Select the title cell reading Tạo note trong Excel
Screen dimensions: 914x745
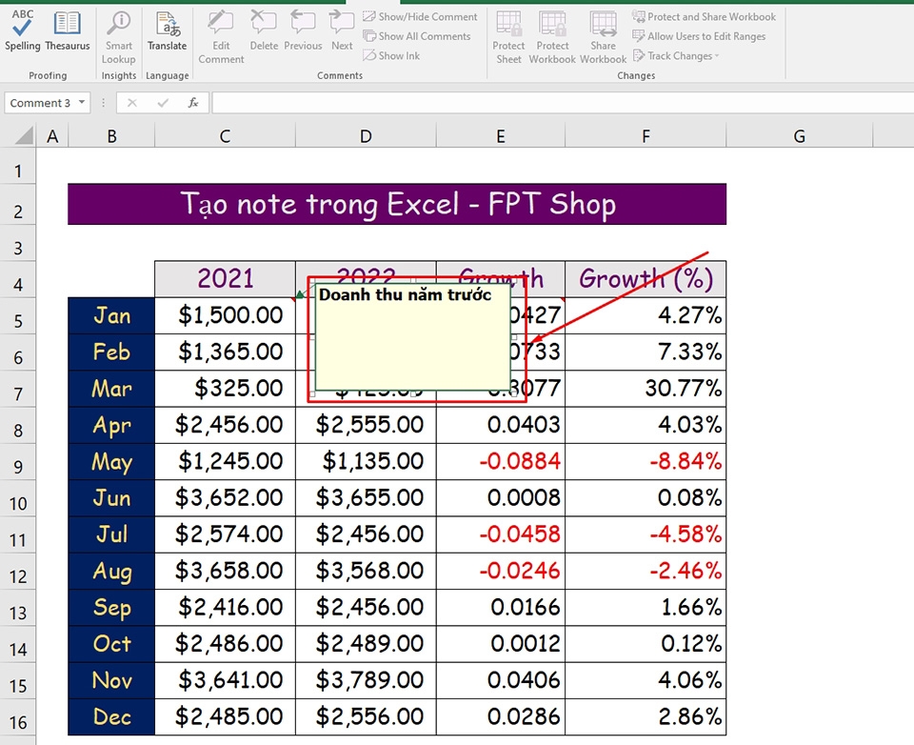coord(396,203)
